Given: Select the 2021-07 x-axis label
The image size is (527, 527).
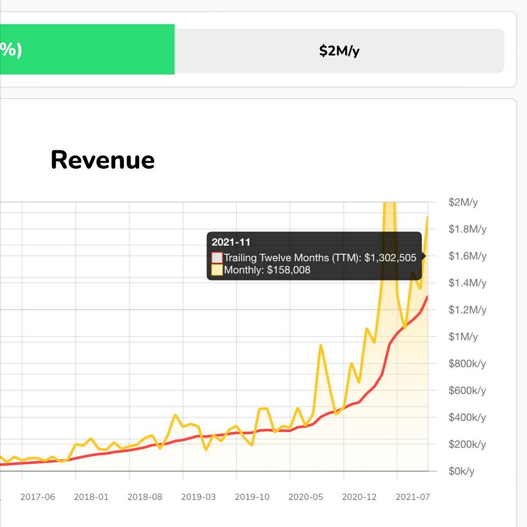Looking at the screenshot, I should [413, 497].
